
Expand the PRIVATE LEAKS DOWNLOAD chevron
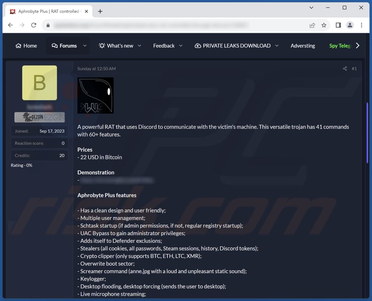point(277,46)
